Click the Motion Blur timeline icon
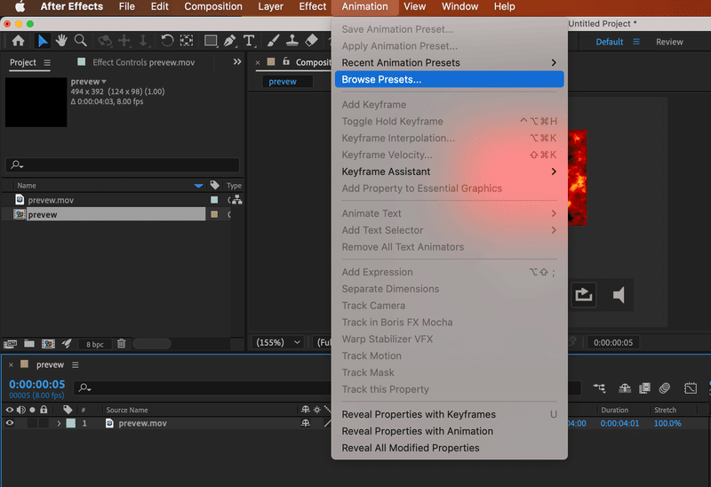 [665, 387]
